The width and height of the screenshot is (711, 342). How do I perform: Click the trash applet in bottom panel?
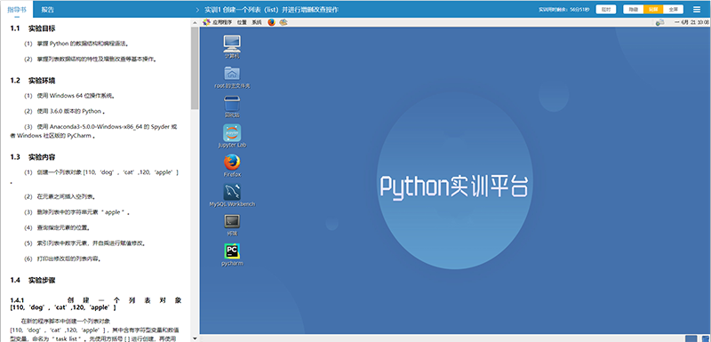[706, 338]
